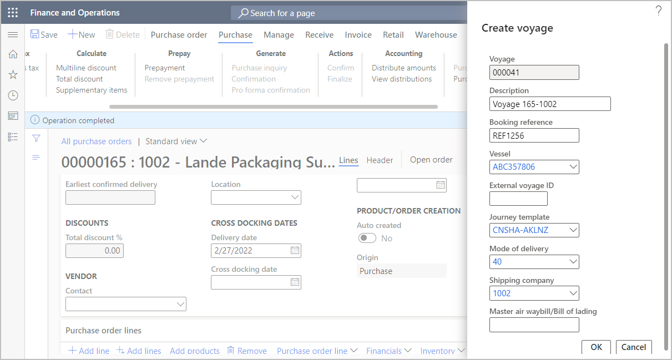Image resolution: width=672 pixels, height=360 pixels.
Task: Open the Purchase order tab
Action: [x=179, y=34]
